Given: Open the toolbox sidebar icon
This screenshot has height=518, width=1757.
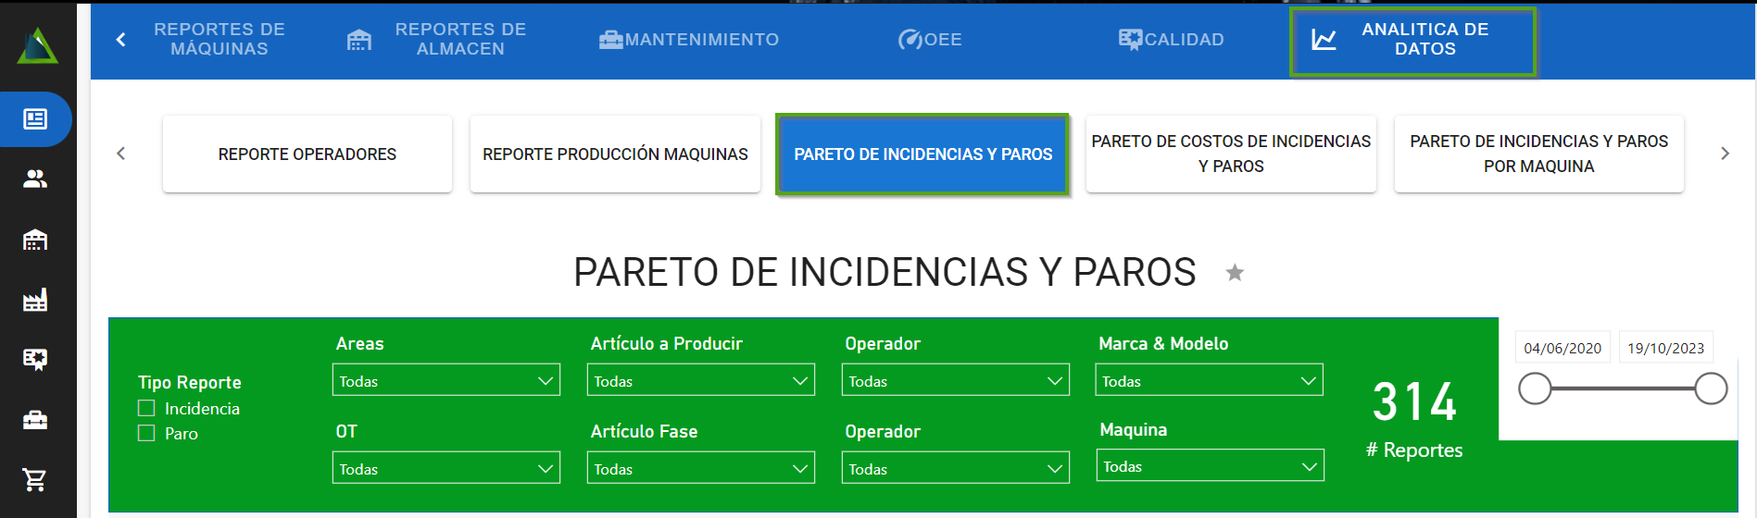Looking at the screenshot, I should tap(35, 421).
